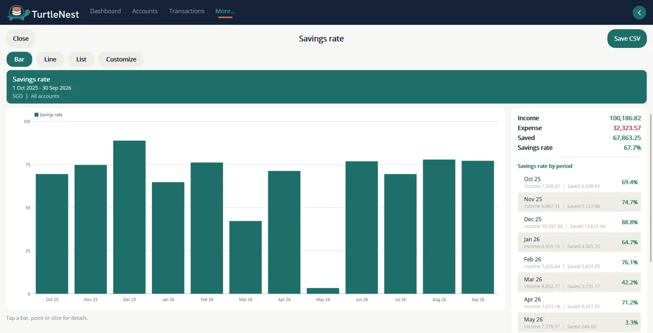Select the Oct 25 bar
653x333 pixels.
coord(52,234)
